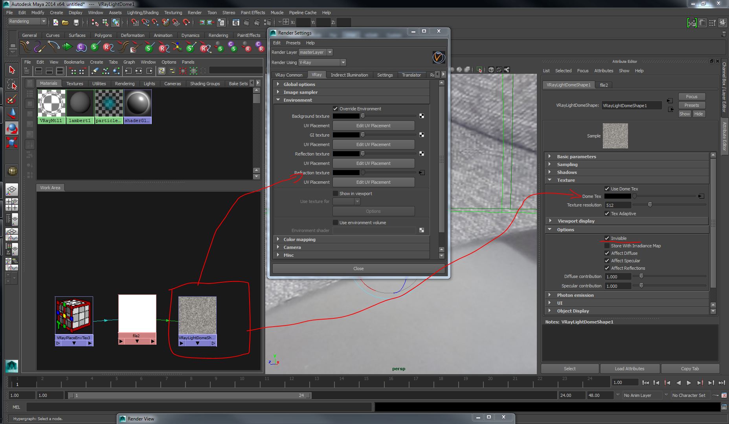Image resolution: width=729 pixels, height=424 pixels.
Task: Go to end of playback range
Action: click(x=722, y=382)
